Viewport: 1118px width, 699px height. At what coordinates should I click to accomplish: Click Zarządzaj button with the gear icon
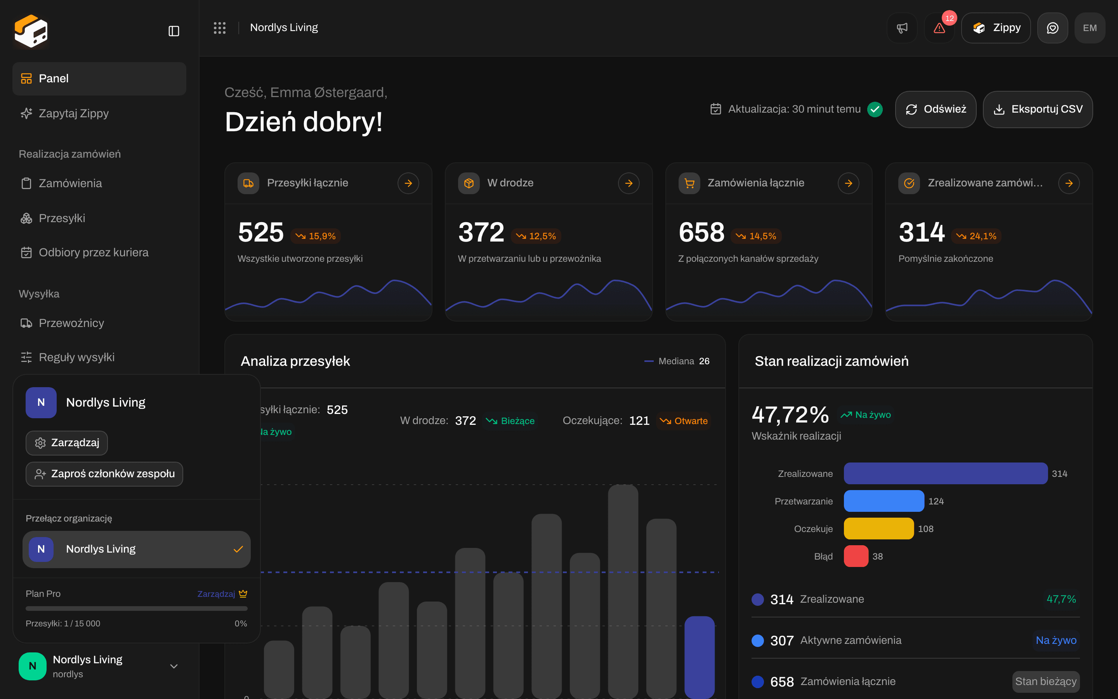pyautogui.click(x=66, y=443)
